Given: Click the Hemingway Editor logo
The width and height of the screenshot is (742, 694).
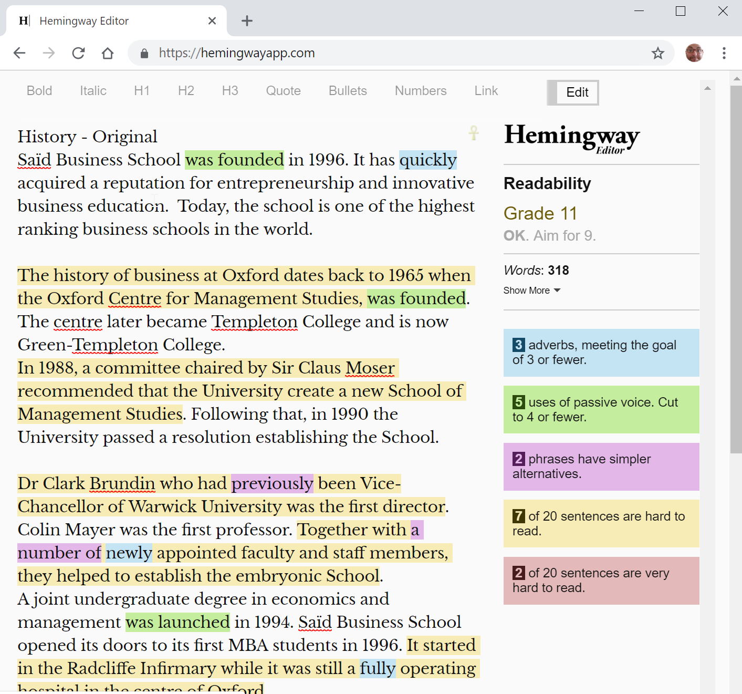Looking at the screenshot, I should click(x=572, y=138).
